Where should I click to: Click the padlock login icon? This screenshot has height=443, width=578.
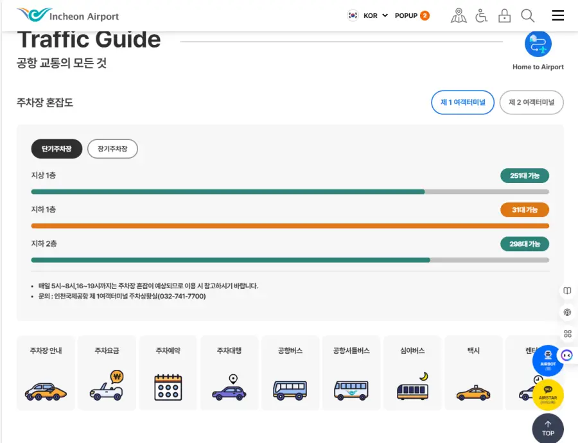504,15
